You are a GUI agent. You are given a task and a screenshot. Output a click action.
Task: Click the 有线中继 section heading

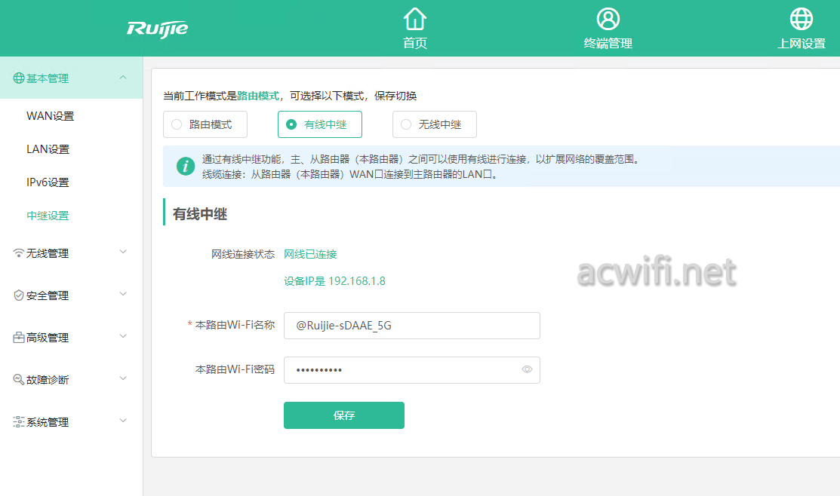[x=200, y=214]
